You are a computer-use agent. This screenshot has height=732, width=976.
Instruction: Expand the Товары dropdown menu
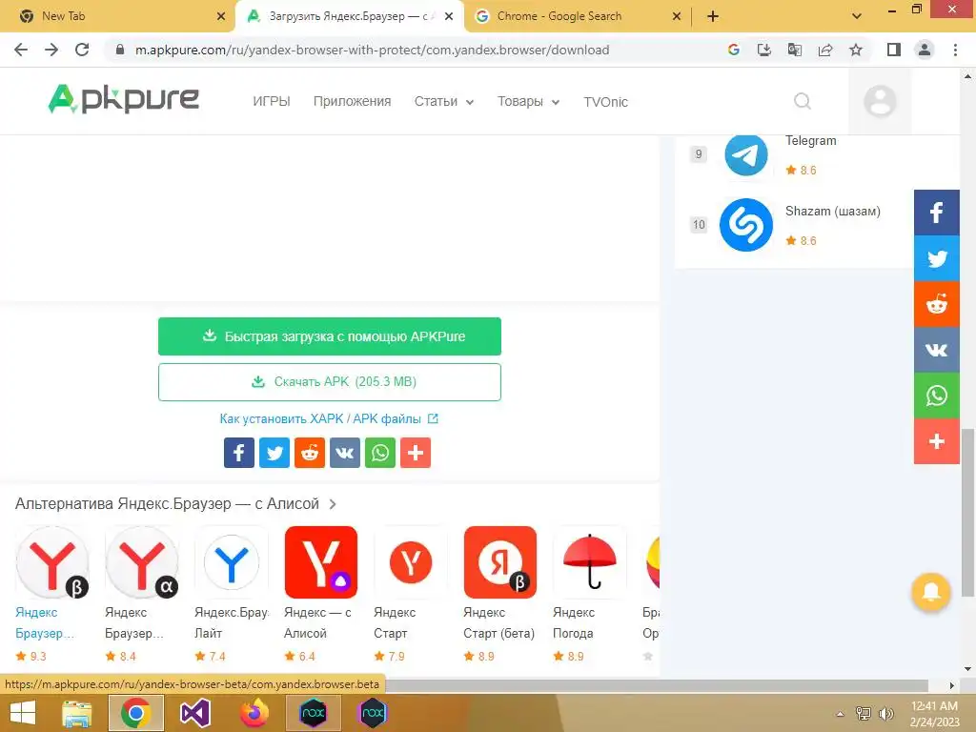click(528, 101)
